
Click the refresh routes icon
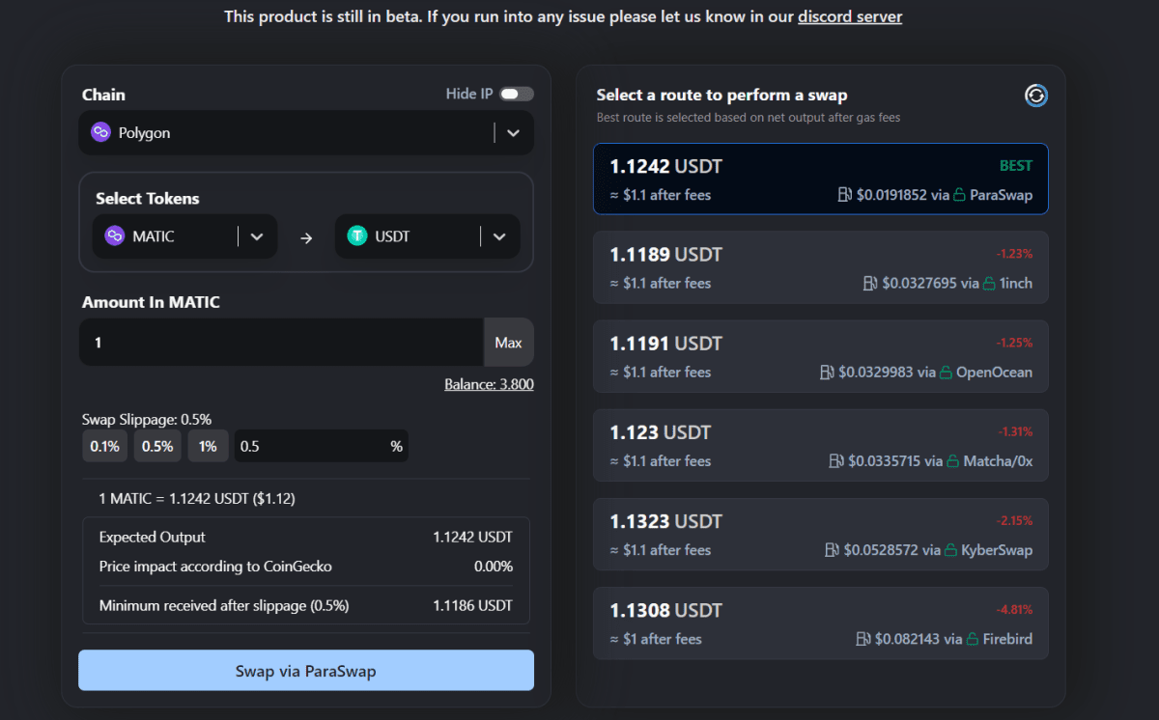[1035, 96]
